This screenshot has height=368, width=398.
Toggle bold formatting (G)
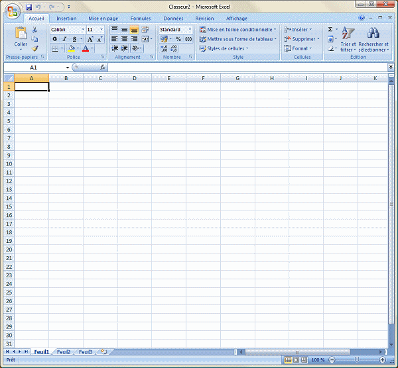pyautogui.click(x=55, y=39)
